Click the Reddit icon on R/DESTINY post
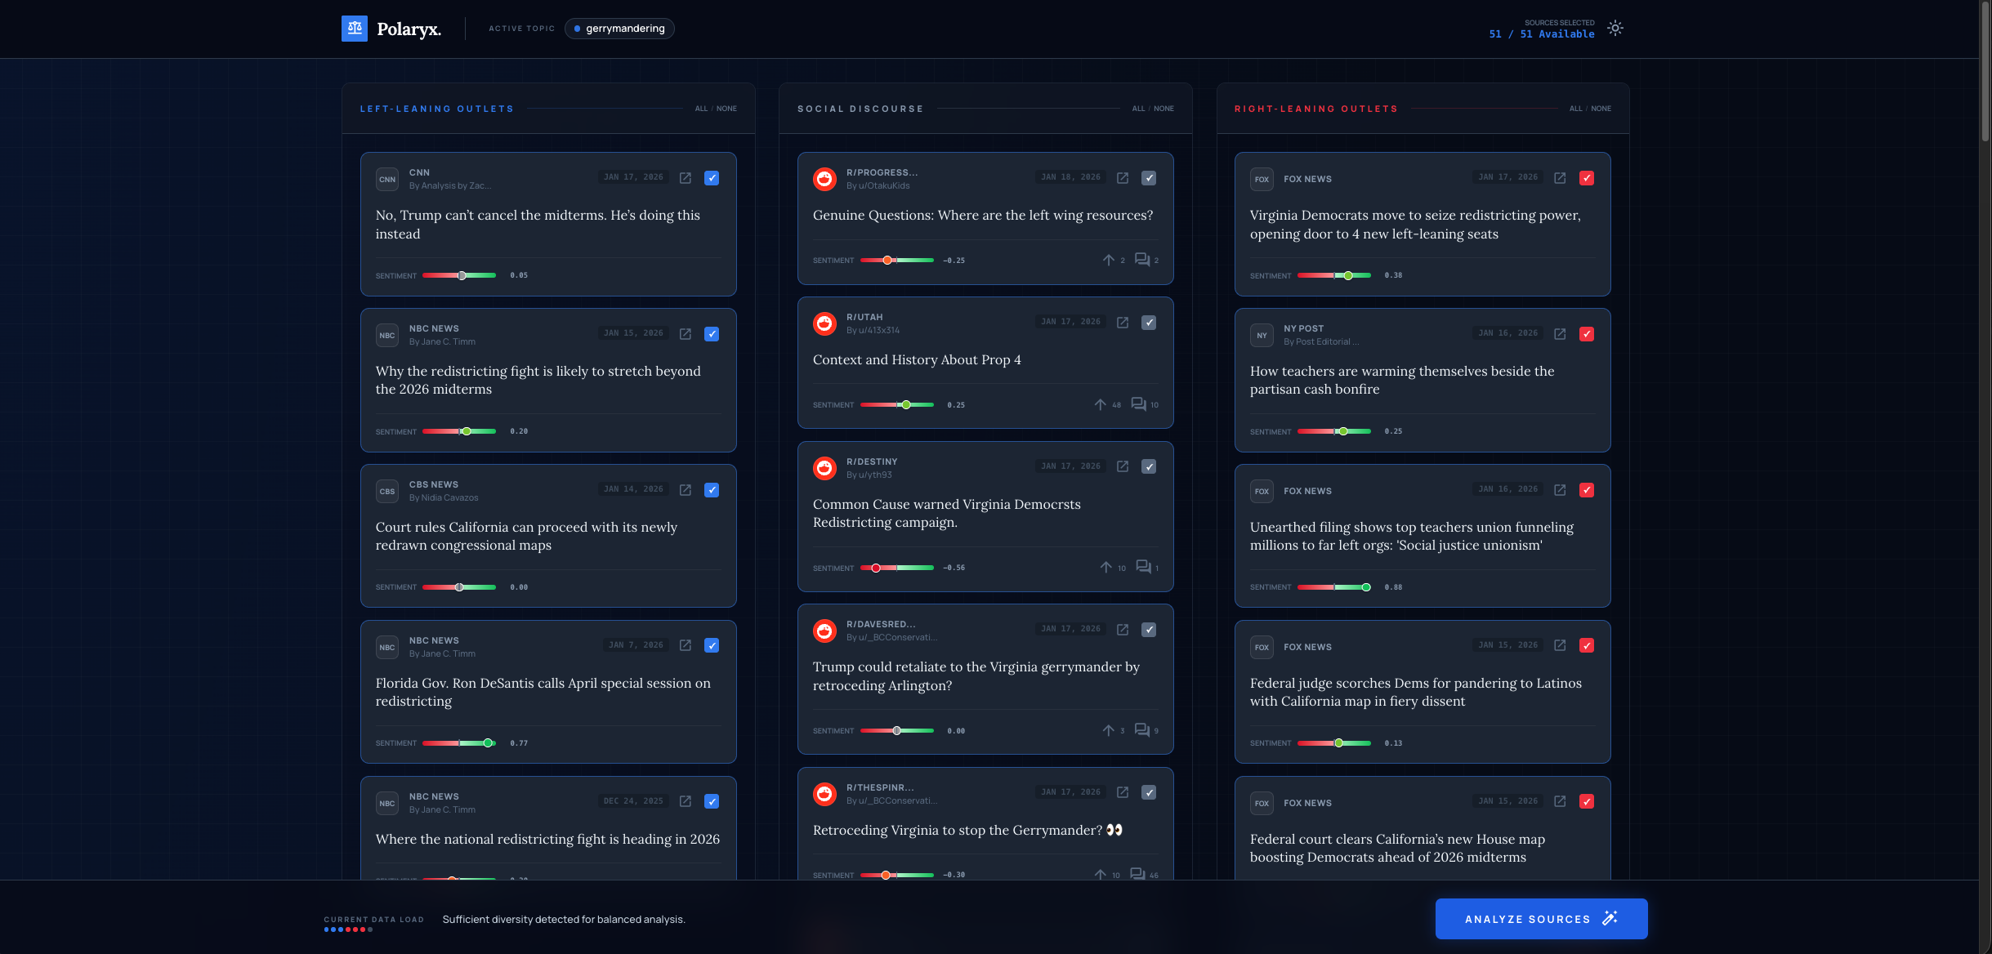The width and height of the screenshot is (1992, 954). [x=824, y=468]
